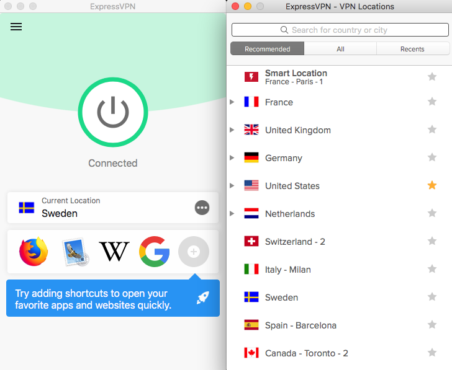The height and width of the screenshot is (370, 452).
Task: Favorite Germany using its star
Action: (x=432, y=157)
